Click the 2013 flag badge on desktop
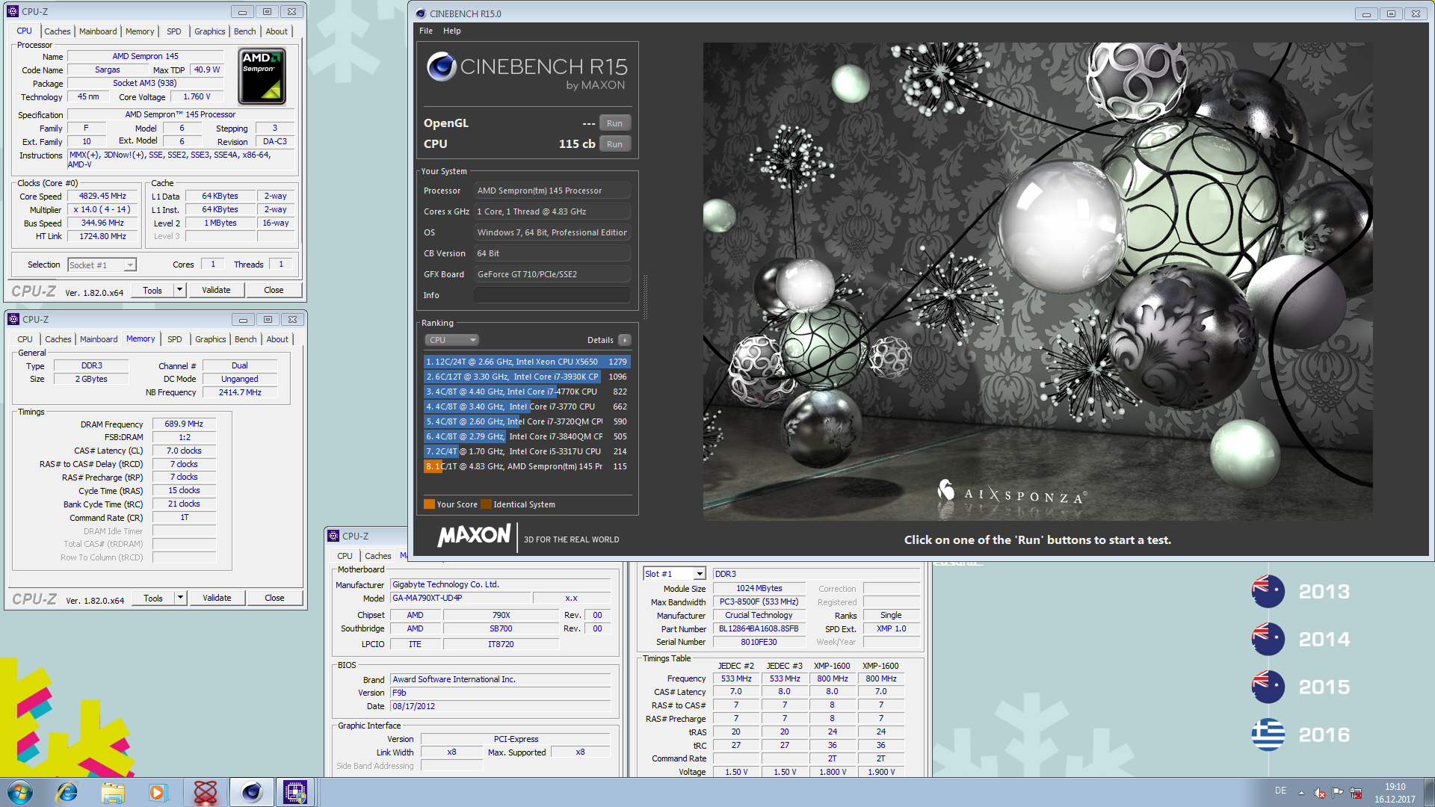1435x807 pixels. (x=1268, y=591)
